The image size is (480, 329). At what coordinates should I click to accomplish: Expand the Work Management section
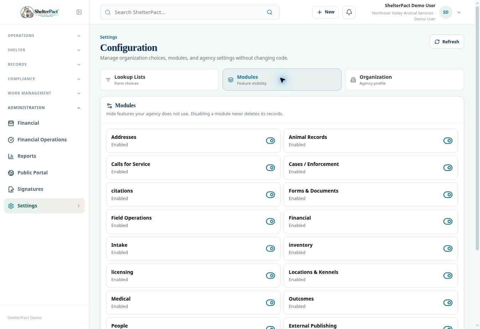point(45,93)
